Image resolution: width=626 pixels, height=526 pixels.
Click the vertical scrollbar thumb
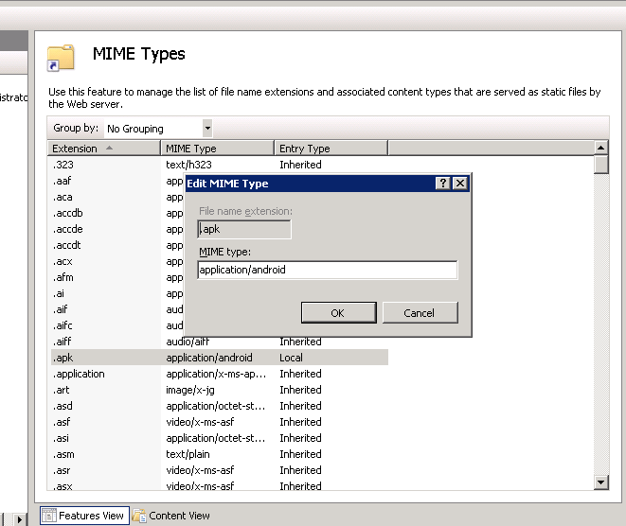coord(600,165)
